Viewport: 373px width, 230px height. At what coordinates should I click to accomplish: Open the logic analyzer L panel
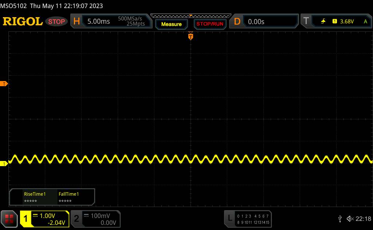click(x=230, y=218)
